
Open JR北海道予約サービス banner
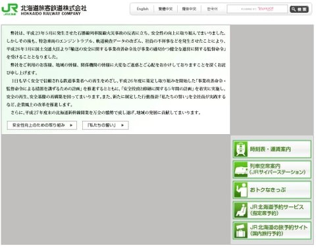pyautogui.click(x=272, y=211)
